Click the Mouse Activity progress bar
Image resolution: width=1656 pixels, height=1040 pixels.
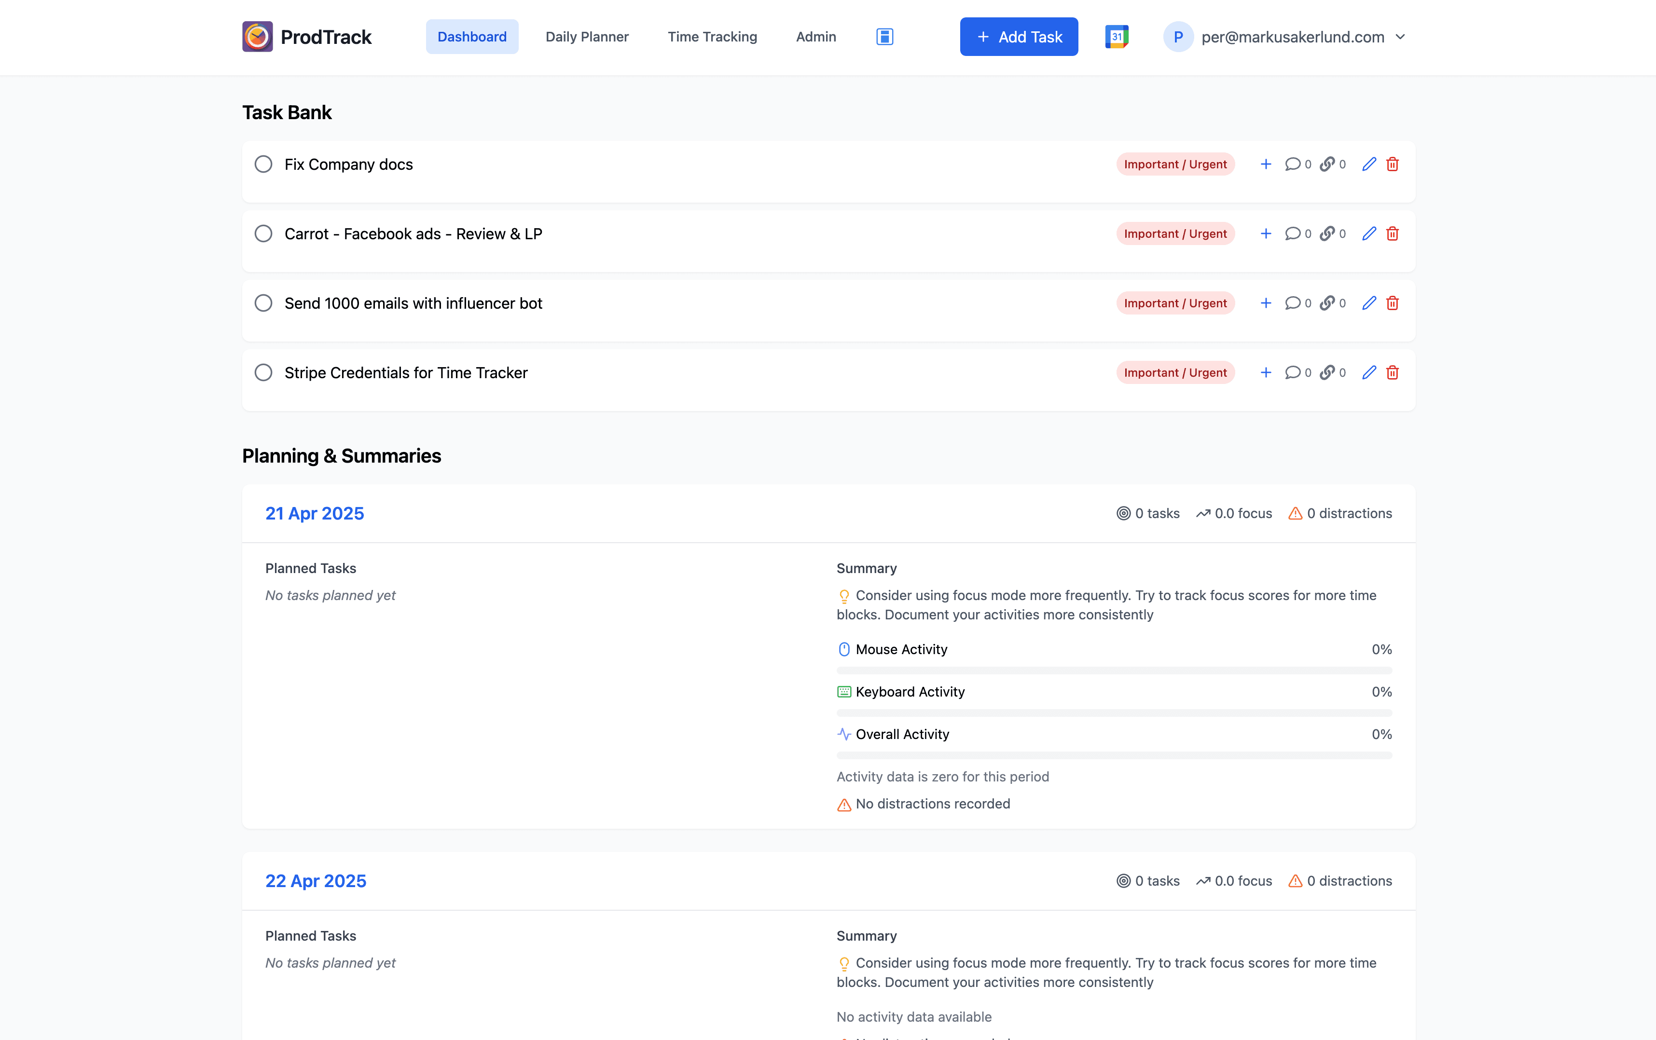1113,670
